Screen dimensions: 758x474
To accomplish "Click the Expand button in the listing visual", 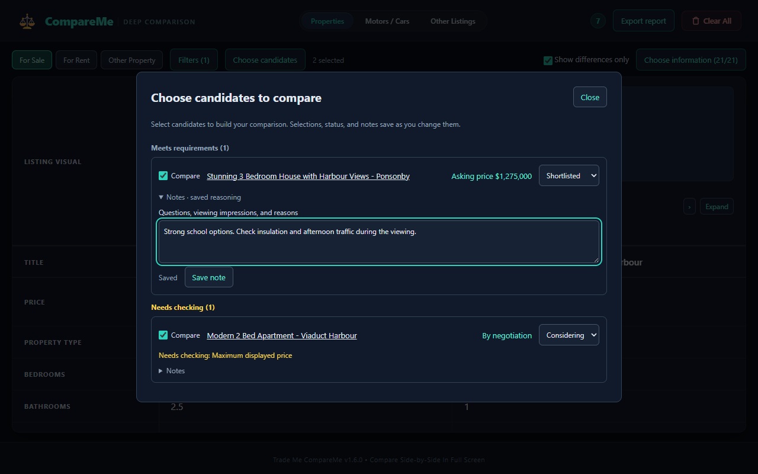I will point(717,206).
